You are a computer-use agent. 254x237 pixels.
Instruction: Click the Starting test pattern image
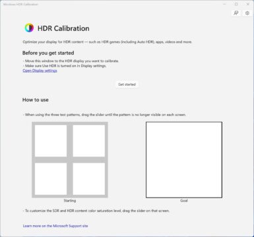tap(70, 160)
